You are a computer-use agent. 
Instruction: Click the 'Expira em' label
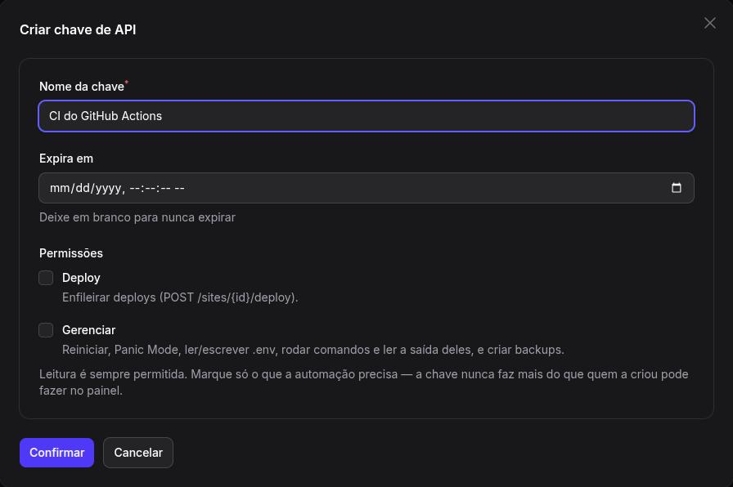pos(66,159)
